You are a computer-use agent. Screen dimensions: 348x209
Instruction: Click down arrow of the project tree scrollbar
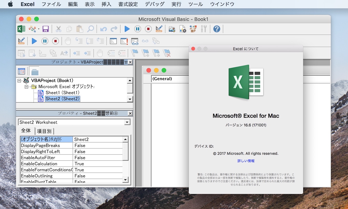130,99
